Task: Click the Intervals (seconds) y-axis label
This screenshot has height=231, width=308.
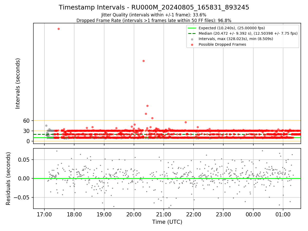Action: click(x=18, y=83)
